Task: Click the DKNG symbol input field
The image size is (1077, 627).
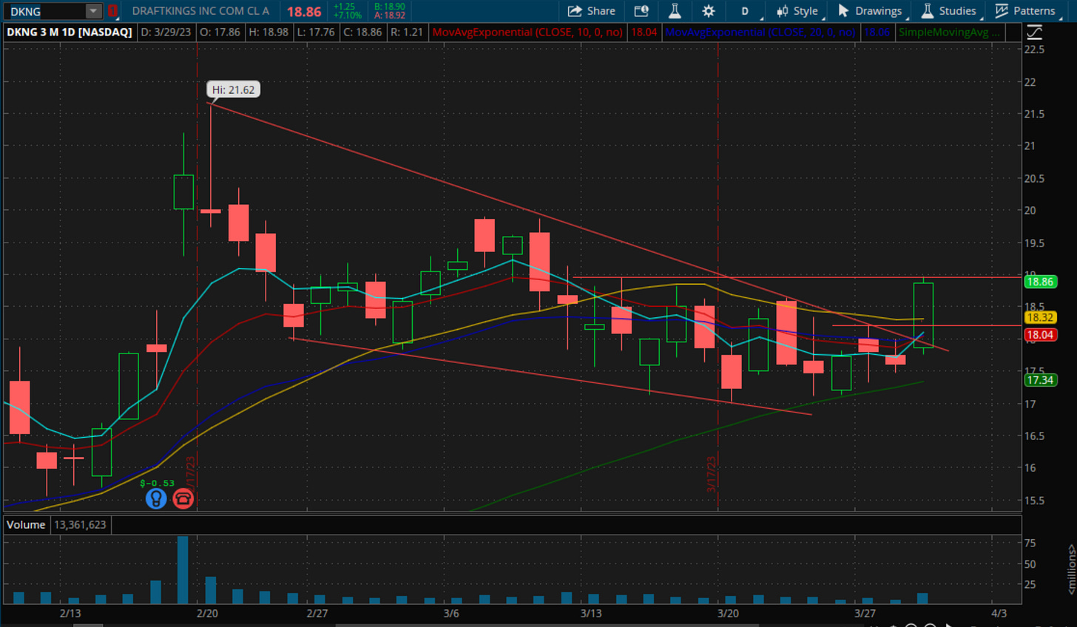Action: click(x=44, y=11)
